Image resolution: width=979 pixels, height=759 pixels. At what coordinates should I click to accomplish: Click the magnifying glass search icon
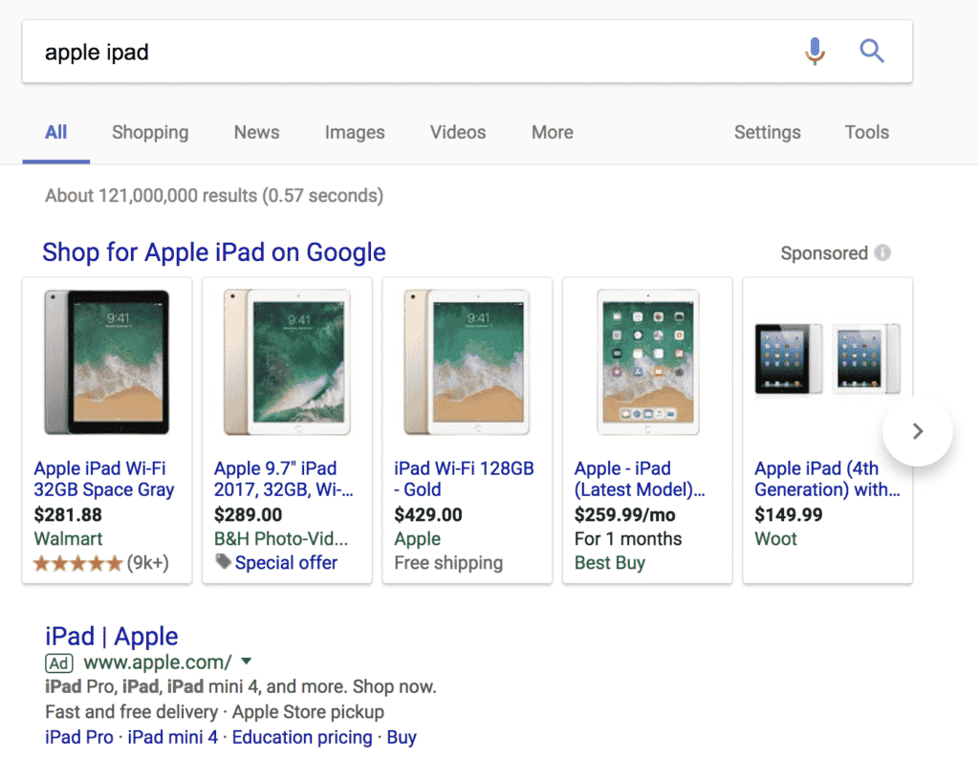click(871, 52)
